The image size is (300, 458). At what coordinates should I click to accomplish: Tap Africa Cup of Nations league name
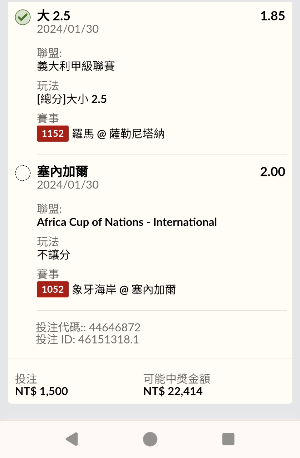127,222
